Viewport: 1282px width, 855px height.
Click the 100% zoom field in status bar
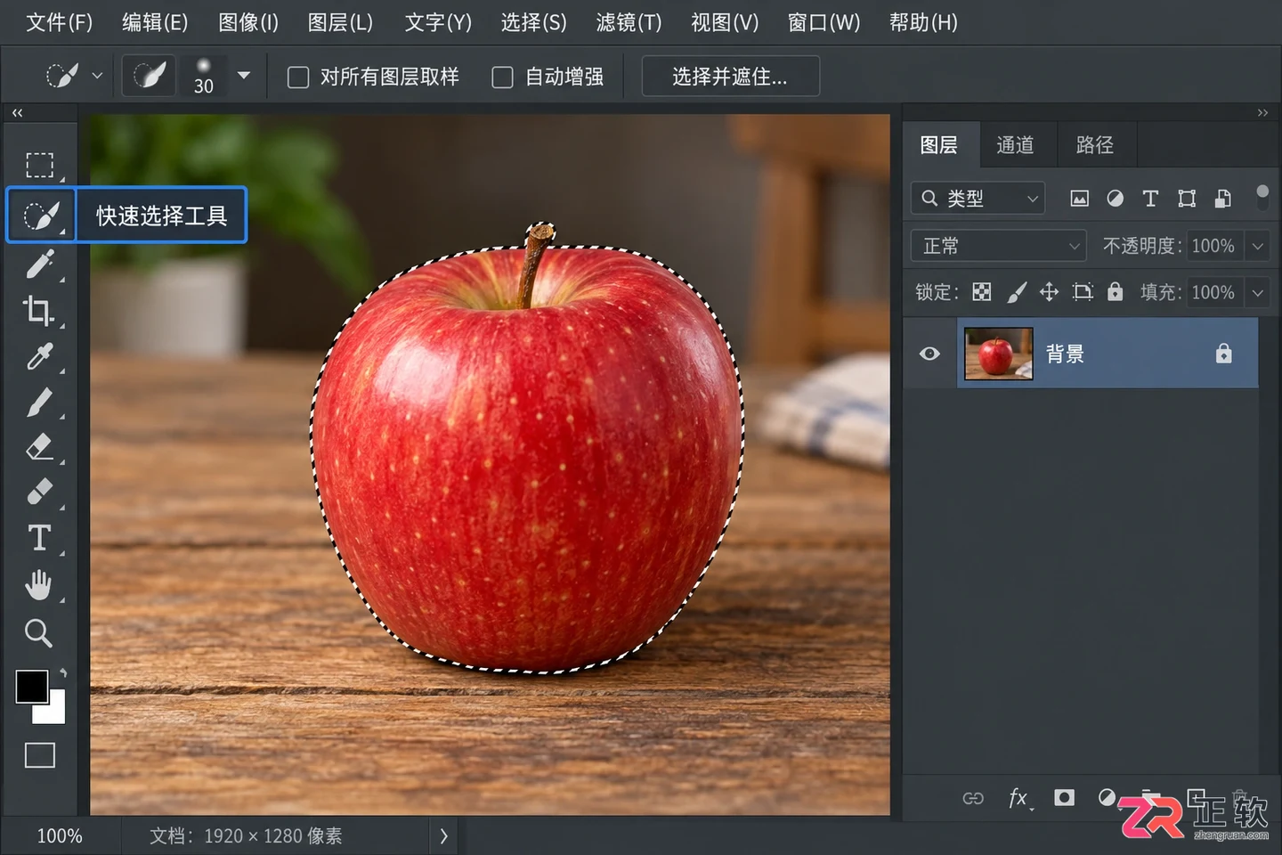[60, 836]
